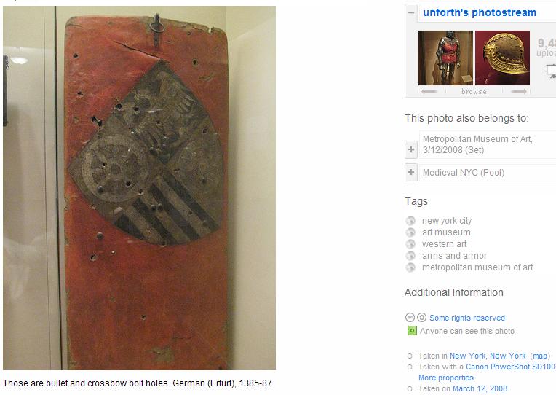This screenshot has height=395, width=556.
Task: Open the golden helmet thumbnail
Action: [502, 58]
